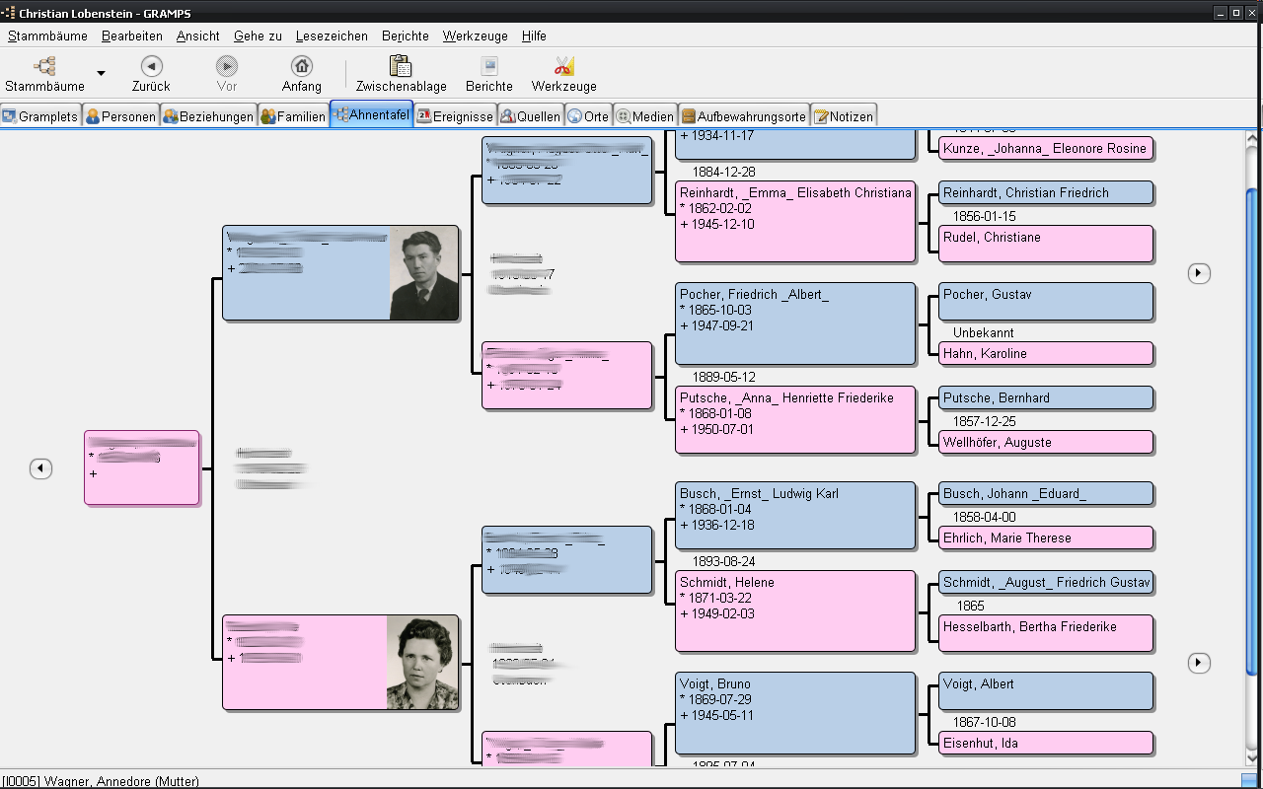Select Busch, Ernst Ludwig Karl box

click(795, 515)
